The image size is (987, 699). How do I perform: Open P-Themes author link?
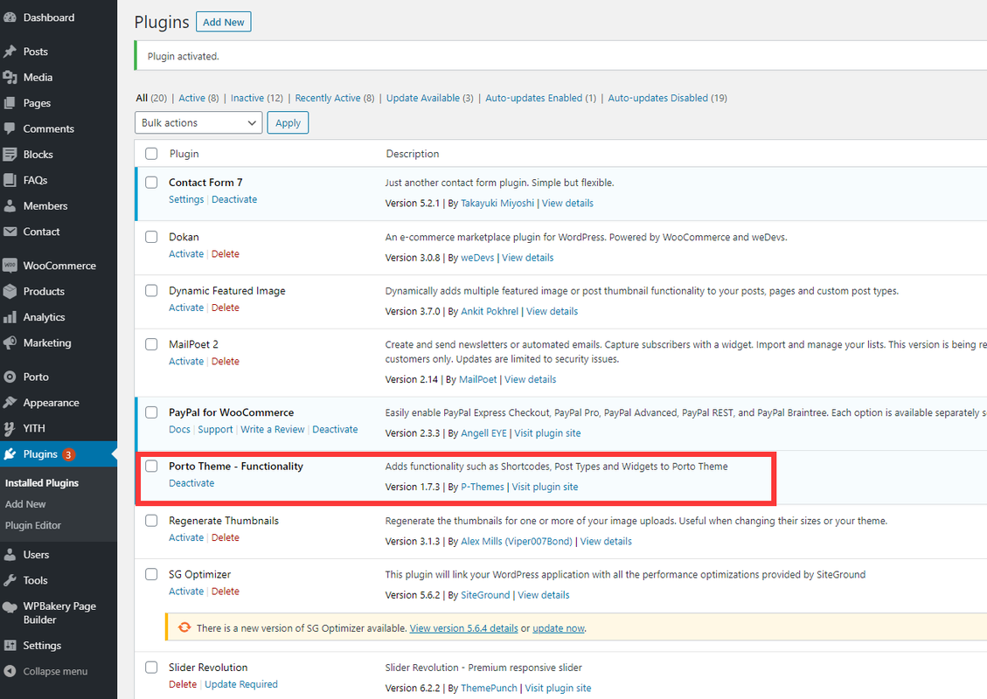tap(483, 487)
